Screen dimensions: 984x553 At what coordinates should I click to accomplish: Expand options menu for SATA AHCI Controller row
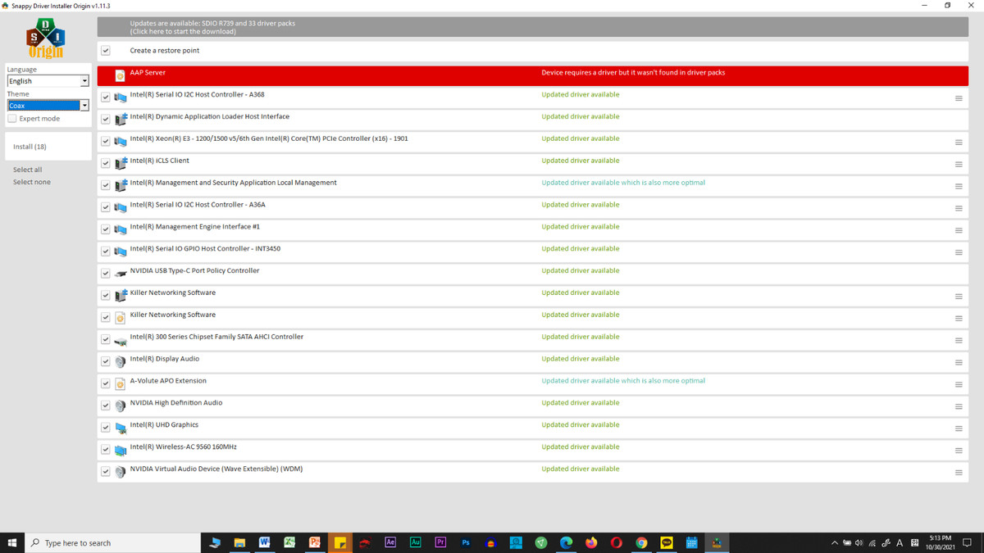(x=959, y=341)
